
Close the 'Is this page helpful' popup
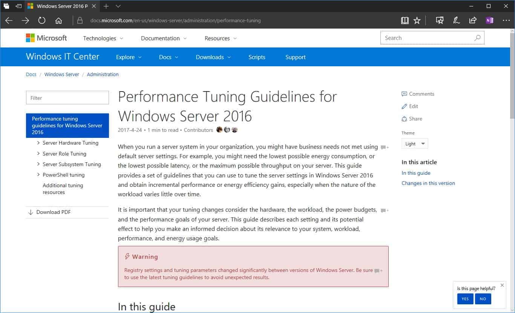coord(502,285)
